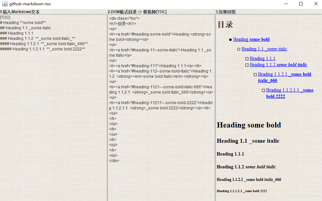This screenshot has width=322, height=201.
Task: Click the '2.DOM格式目录' panel label
Action: coord(122,12)
